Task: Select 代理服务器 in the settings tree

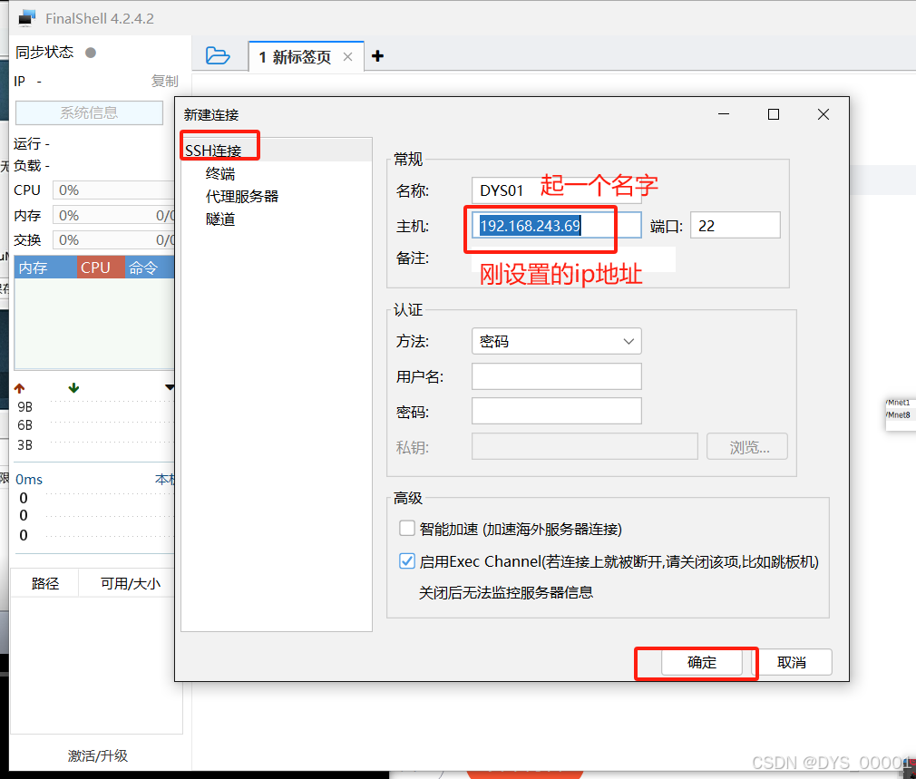Action: click(x=242, y=196)
